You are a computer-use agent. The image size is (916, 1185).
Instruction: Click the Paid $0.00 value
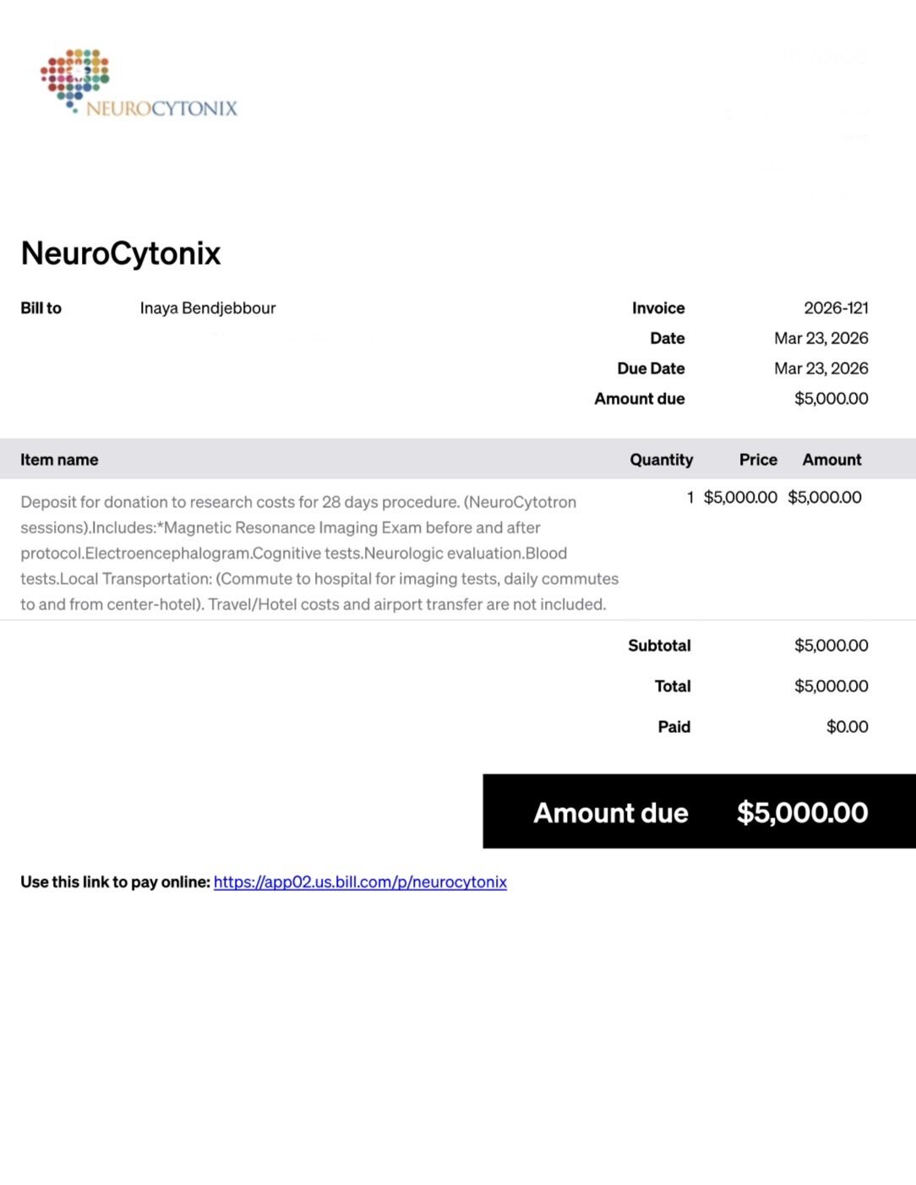tap(848, 727)
